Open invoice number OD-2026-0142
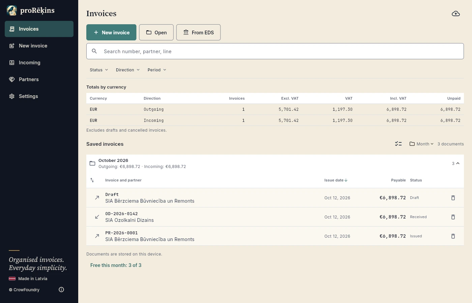Viewport: 472px width, 303px height. [x=121, y=214]
